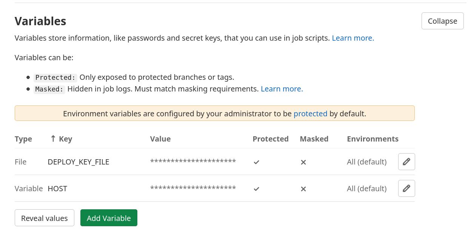Click Protected checkmark in HOST row
Screen dimensions: 471x233
[257, 189]
